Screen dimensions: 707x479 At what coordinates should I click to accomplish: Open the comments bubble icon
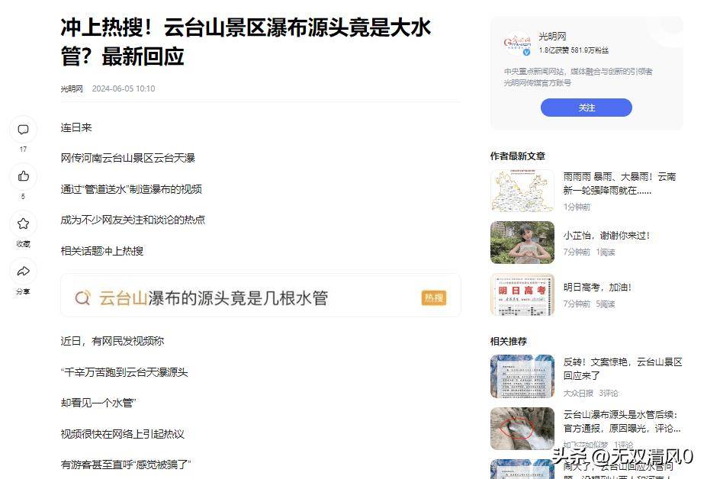(x=23, y=130)
